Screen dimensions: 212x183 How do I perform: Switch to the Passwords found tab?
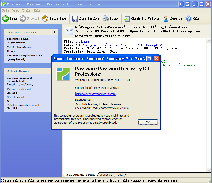[81, 175]
